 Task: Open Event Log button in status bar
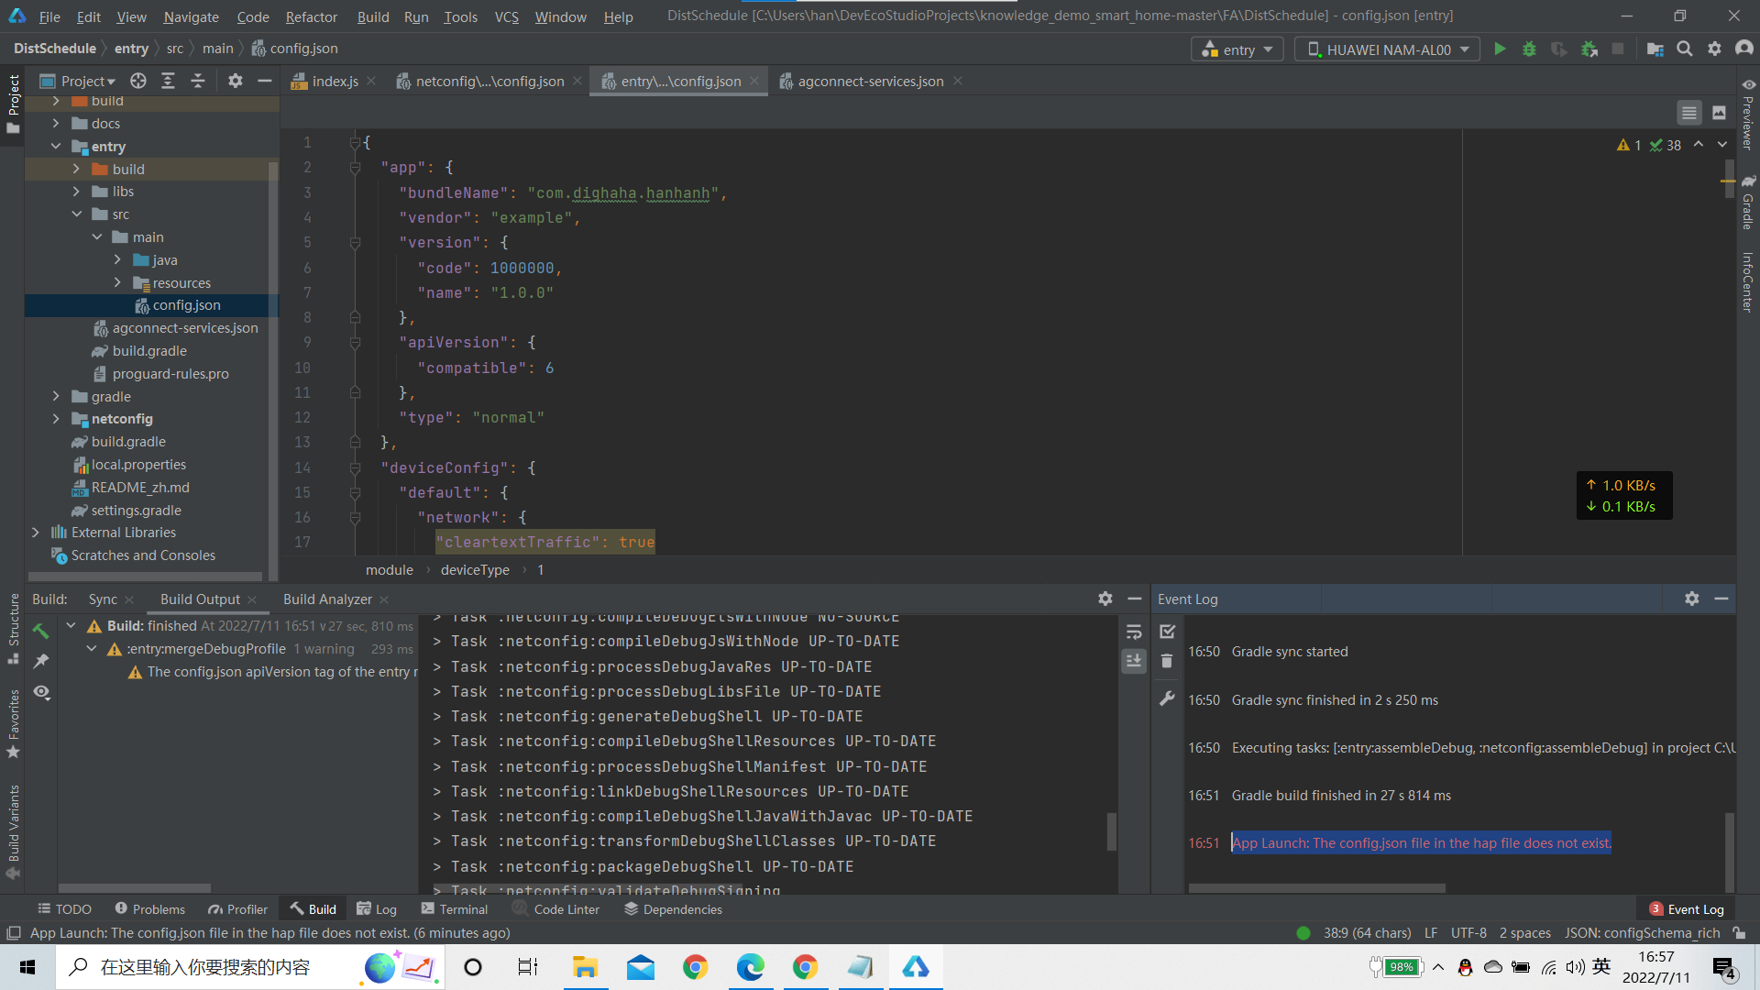coord(1687,909)
